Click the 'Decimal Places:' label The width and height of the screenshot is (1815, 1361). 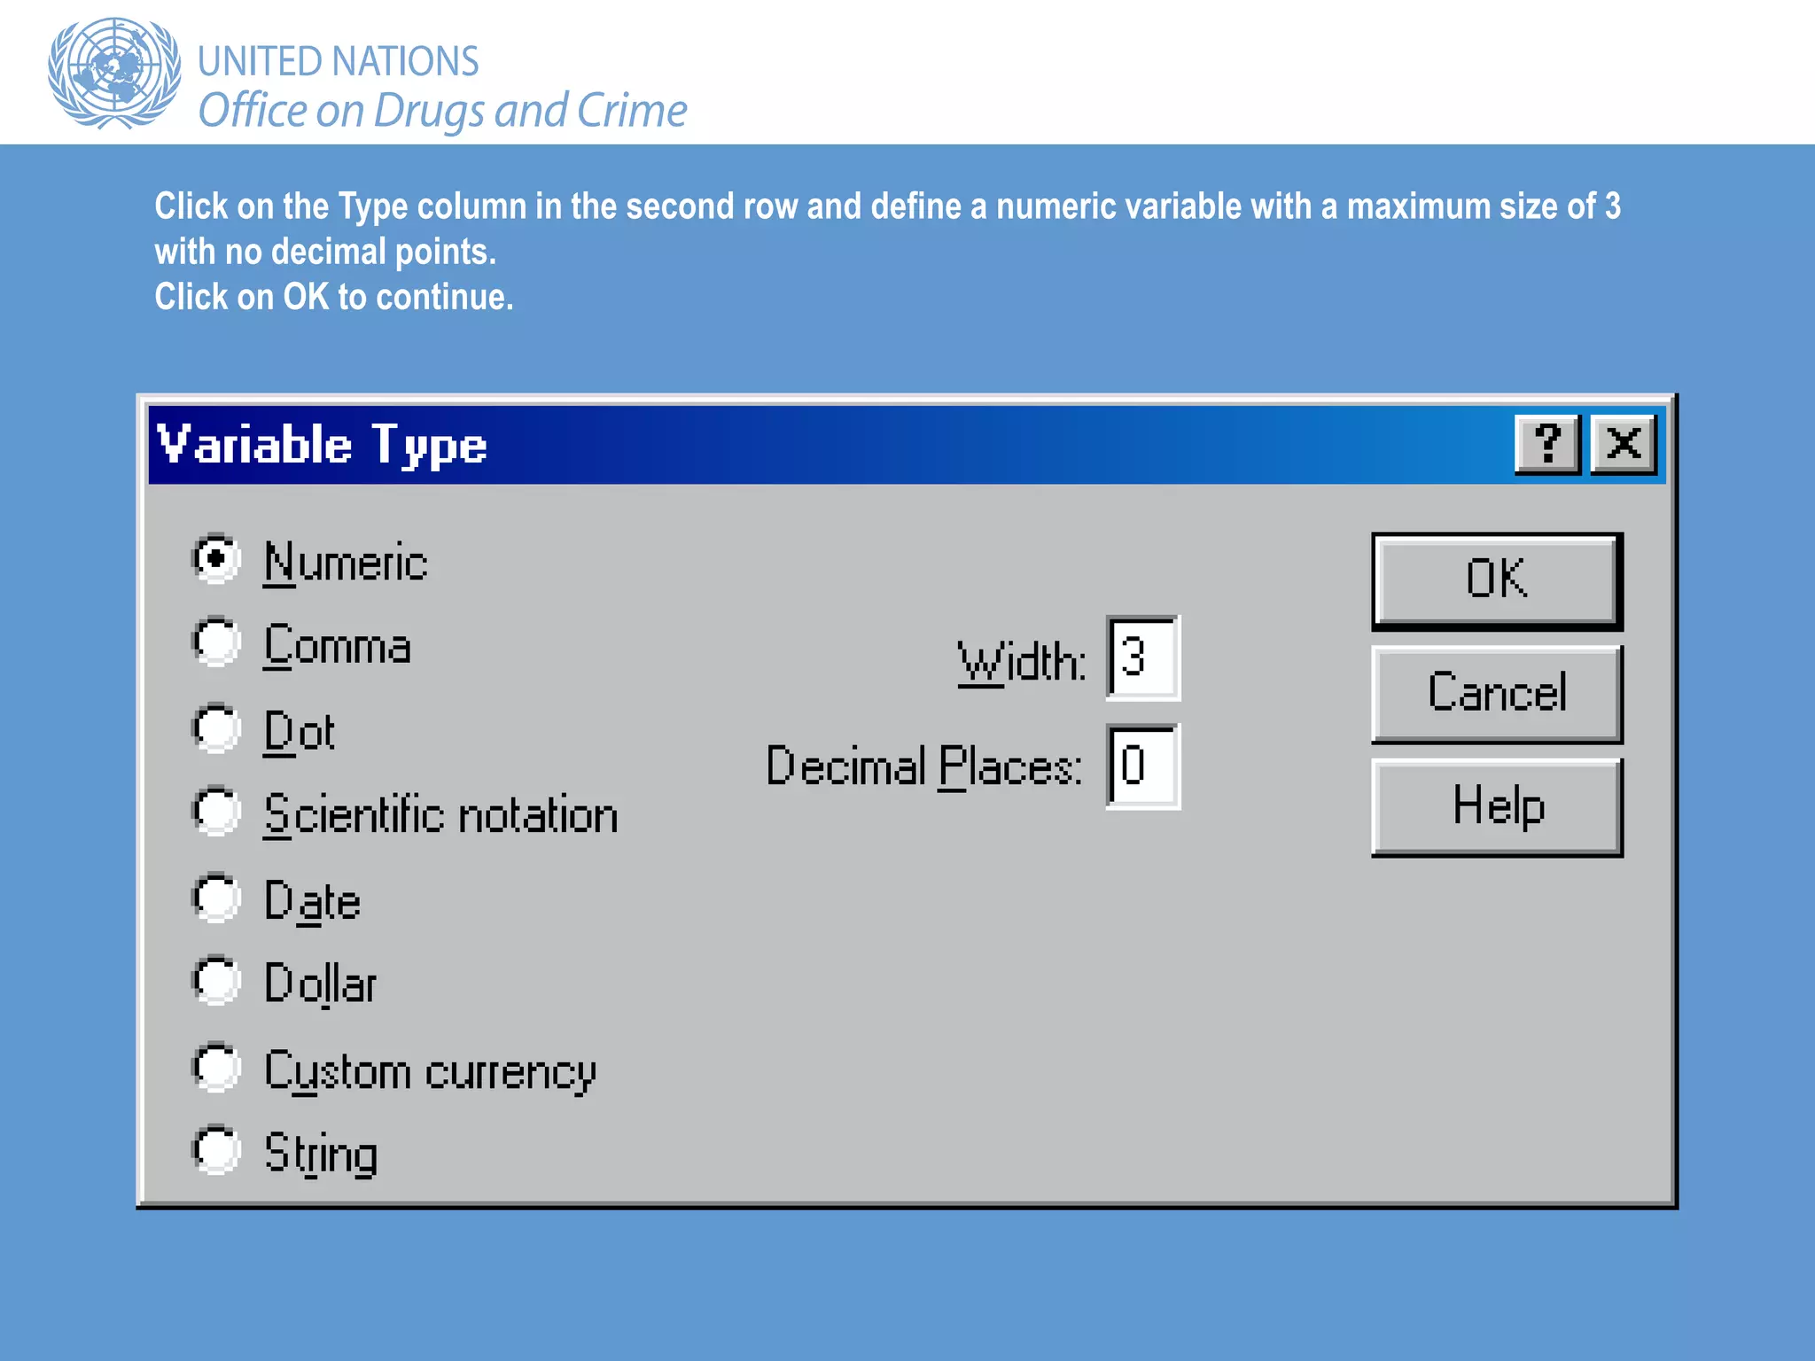[924, 766]
